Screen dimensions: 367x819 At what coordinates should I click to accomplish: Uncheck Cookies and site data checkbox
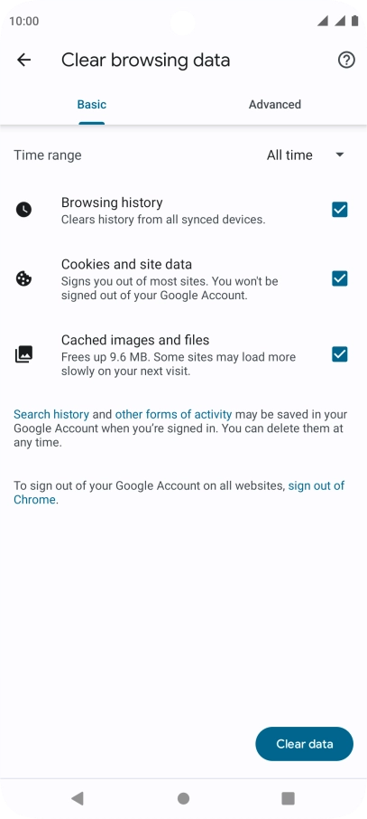pos(340,278)
